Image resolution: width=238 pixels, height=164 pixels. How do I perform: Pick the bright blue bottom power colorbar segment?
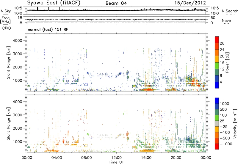217,85
